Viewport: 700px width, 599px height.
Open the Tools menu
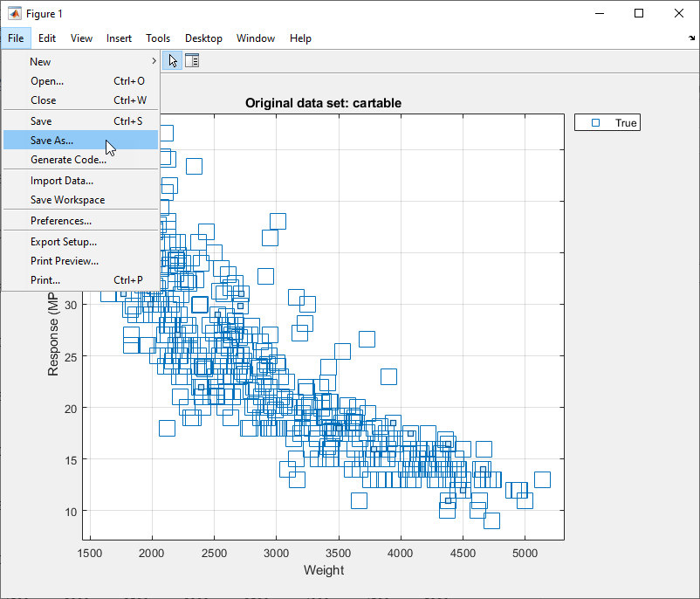click(x=158, y=38)
